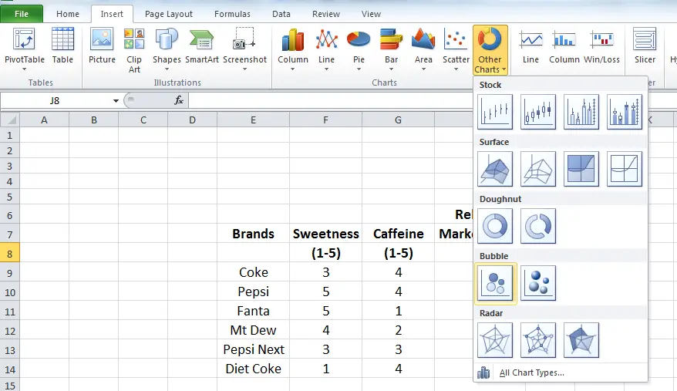Screen dimensions: 677x391
Task: Switch to the Review tab
Action: [326, 14]
